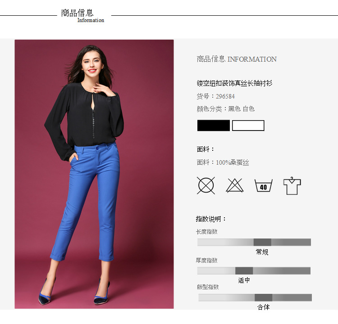Select the black color swatch
The image size is (338, 324).
(214, 126)
